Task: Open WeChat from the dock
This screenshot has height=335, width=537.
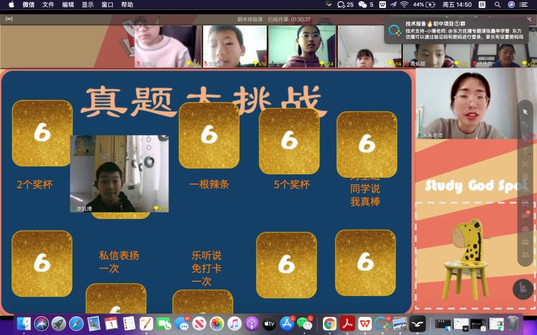Action: 304,324
